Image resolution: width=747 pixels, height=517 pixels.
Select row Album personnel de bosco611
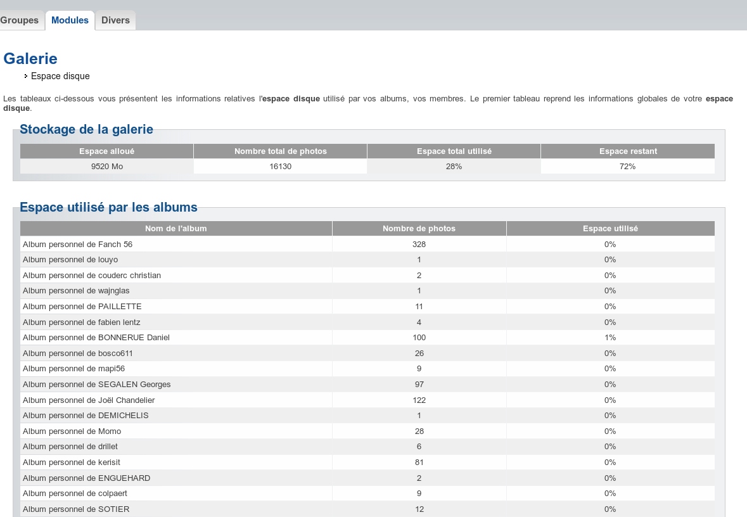click(367, 353)
